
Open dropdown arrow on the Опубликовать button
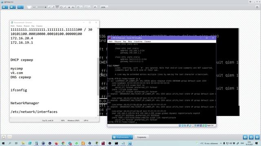[x=131, y=137]
